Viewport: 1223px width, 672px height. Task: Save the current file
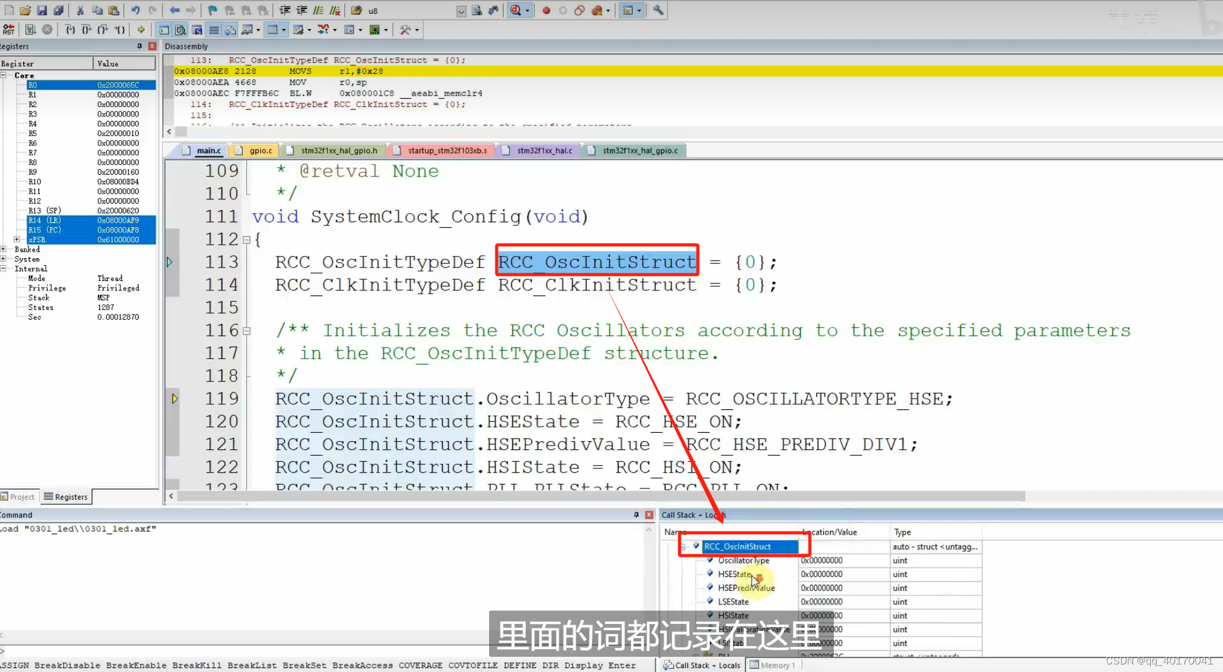click(x=42, y=10)
